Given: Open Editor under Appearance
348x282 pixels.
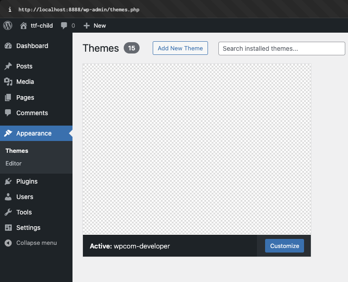Looking at the screenshot, I should click(14, 163).
